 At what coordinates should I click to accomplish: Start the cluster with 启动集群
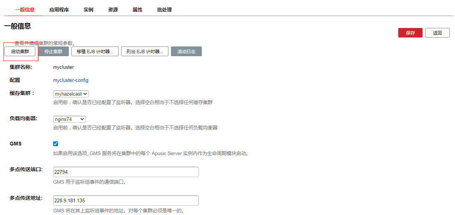coord(20,51)
